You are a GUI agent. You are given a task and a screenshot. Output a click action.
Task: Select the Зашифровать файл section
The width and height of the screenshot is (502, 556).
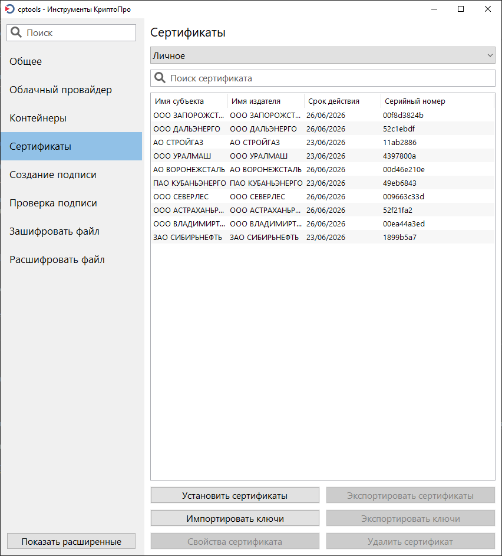click(x=54, y=231)
